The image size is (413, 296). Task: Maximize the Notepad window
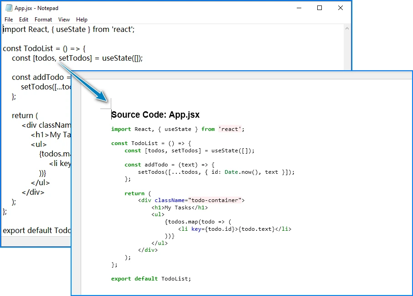pos(320,8)
